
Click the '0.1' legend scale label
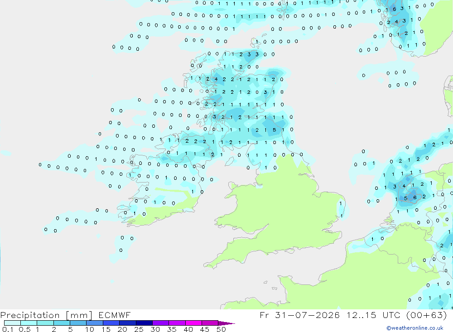(x=8, y=329)
